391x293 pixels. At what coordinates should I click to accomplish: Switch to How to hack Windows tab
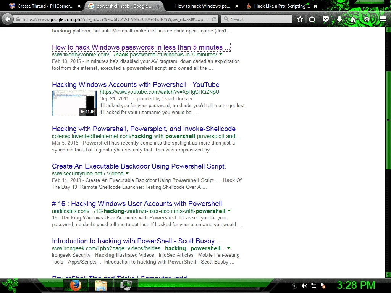click(x=202, y=6)
